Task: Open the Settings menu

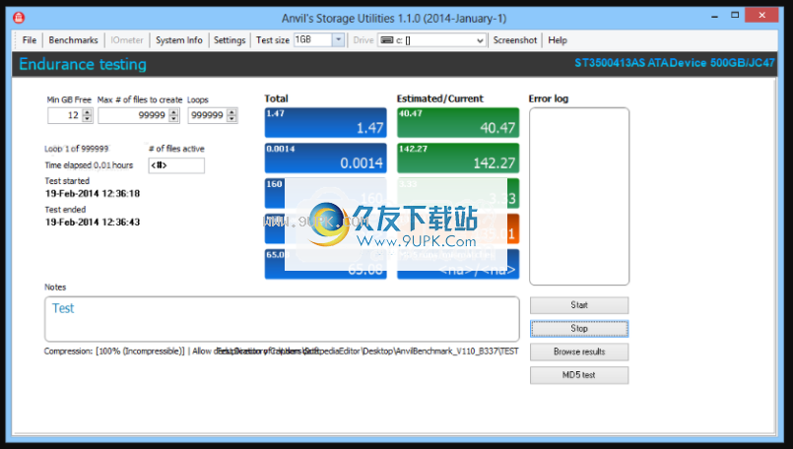Action: coord(230,40)
